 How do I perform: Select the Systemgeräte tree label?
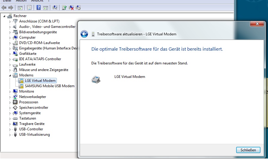[x=30, y=113]
